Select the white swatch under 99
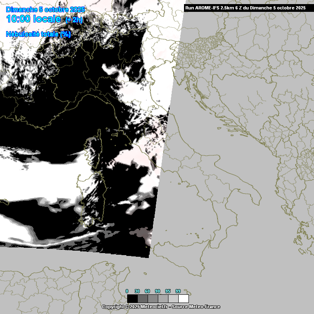The image size is (314, 314). point(183,298)
